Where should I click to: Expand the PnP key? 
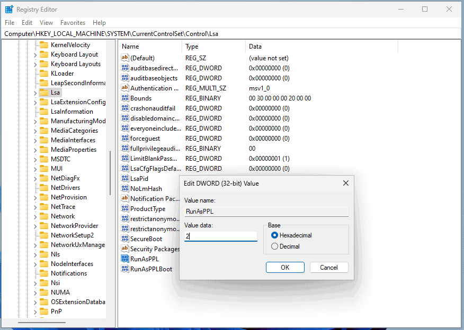[x=35, y=311]
